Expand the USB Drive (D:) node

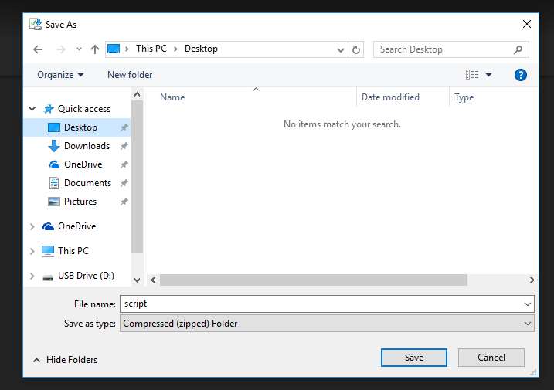[32, 276]
